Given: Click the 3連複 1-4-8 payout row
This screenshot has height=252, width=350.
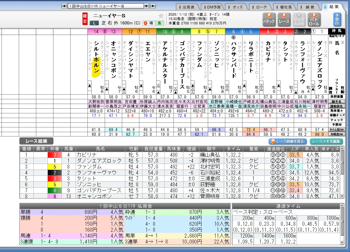Looking at the screenshot, I should 72,242.
